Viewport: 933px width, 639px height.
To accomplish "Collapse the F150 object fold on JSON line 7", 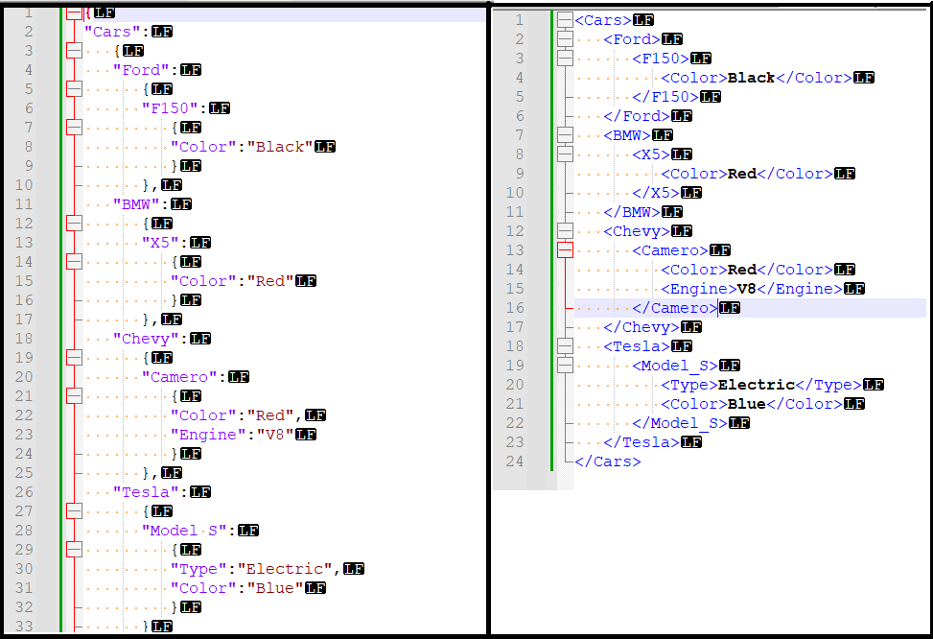I will (75, 128).
